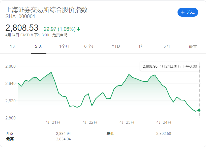View the 5 年 chart range

[167, 46]
